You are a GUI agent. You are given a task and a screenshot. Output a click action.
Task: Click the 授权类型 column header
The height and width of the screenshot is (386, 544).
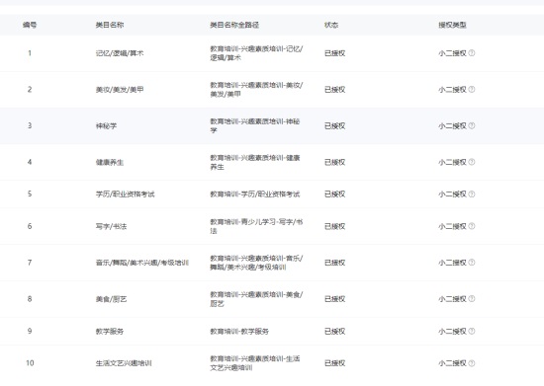(452, 25)
